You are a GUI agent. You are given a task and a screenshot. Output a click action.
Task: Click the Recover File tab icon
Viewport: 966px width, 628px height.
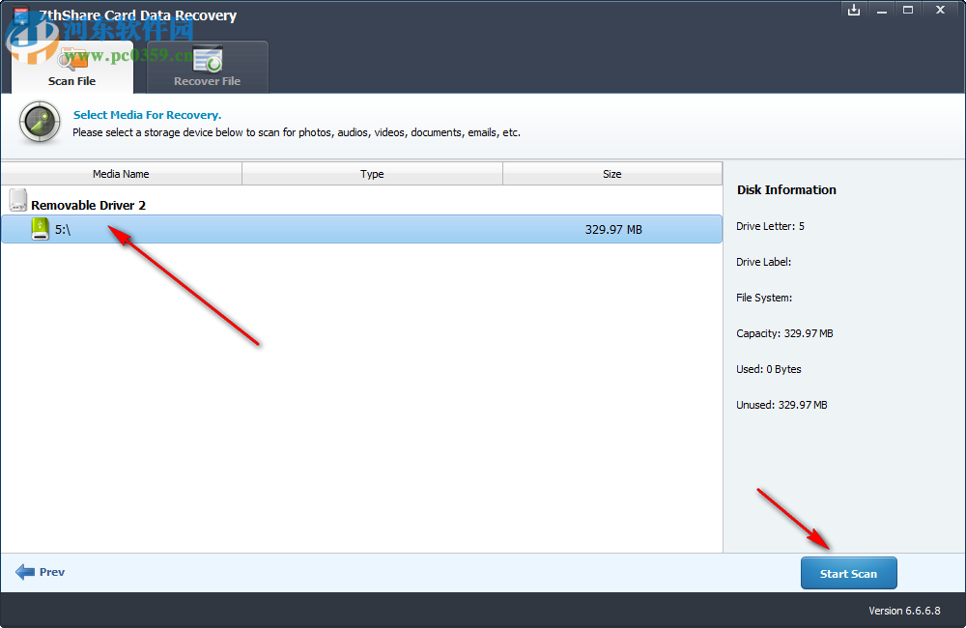[x=208, y=59]
